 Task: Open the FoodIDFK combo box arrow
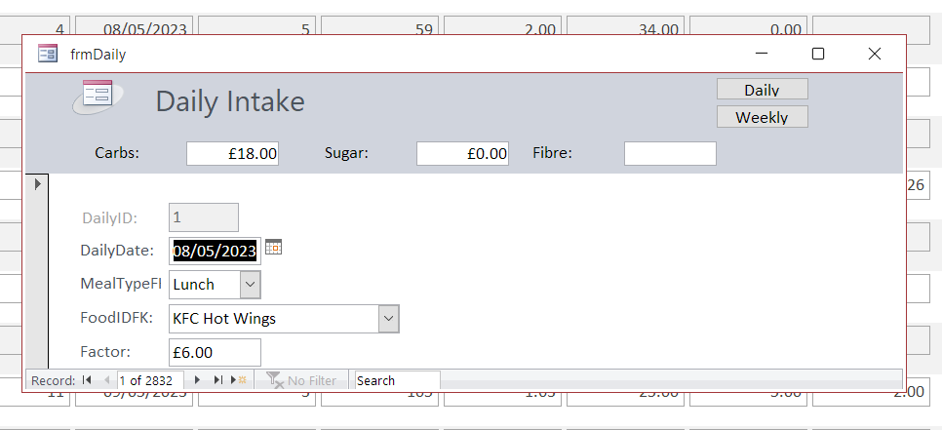click(x=388, y=318)
